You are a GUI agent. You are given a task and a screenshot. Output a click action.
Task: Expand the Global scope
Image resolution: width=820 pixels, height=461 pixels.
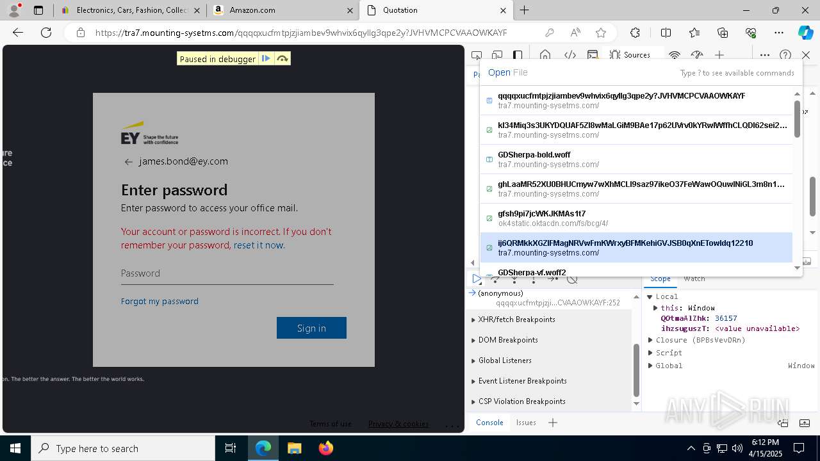tap(650, 366)
